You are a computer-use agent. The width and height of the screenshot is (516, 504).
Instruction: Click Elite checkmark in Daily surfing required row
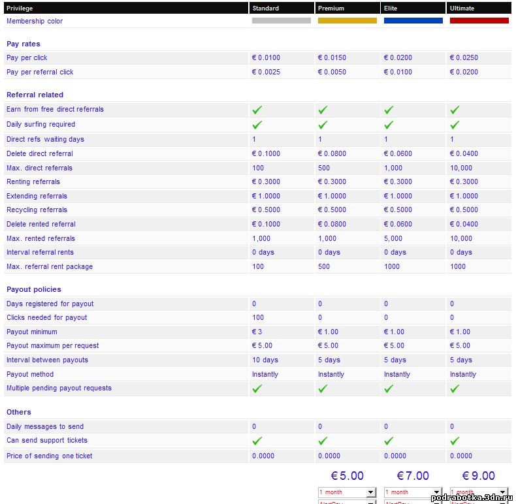coord(389,125)
